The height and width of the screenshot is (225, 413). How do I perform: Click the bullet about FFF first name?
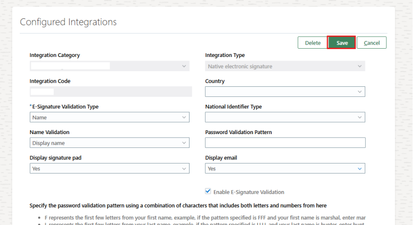click(205, 218)
